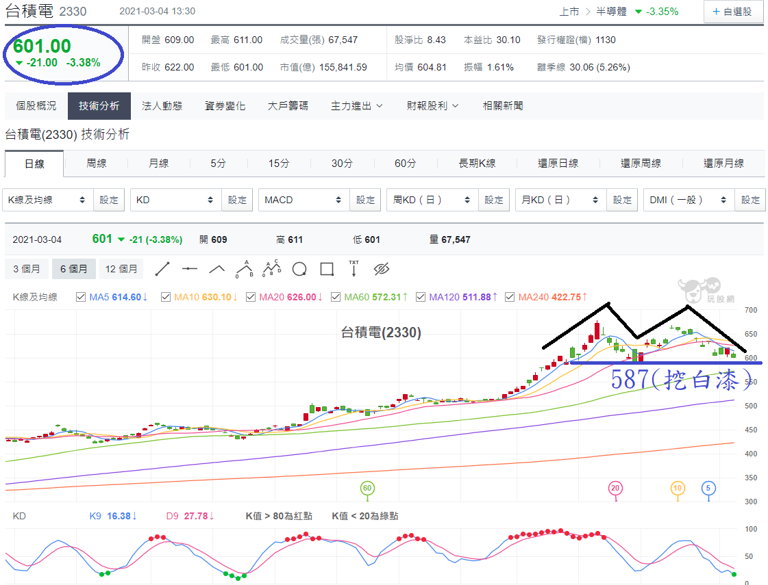The height and width of the screenshot is (585, 768).
Task: Expand the 財報股利 menu
Action: (x=432, y=106)
